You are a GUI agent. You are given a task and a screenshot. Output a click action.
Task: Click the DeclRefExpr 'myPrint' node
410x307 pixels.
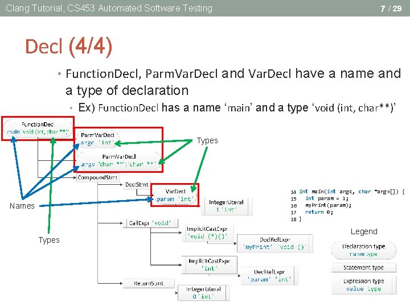click(x=274, y=243)
